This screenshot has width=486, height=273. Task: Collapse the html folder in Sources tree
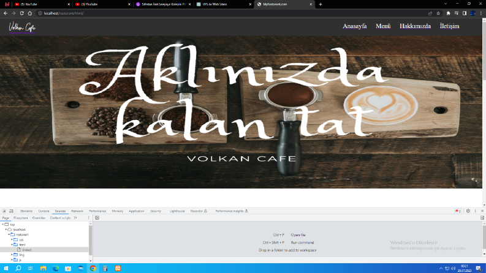point(12,244)
